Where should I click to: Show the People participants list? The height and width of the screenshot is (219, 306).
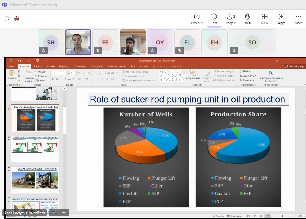pyautogui.click(x=231, y=19)
